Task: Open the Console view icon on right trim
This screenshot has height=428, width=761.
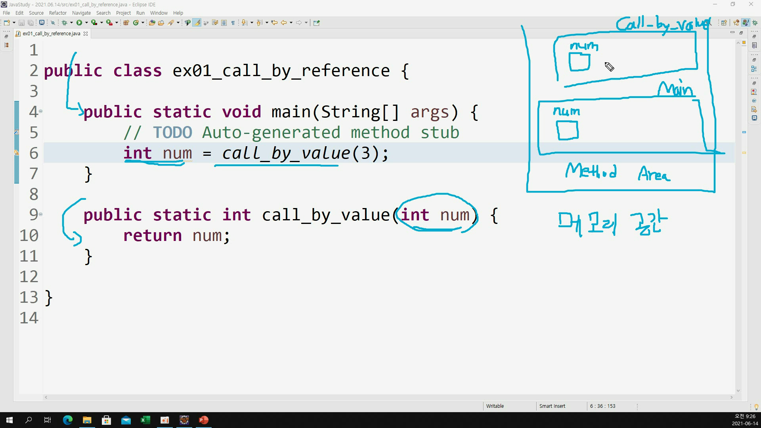Action: [x=754, y=118]
